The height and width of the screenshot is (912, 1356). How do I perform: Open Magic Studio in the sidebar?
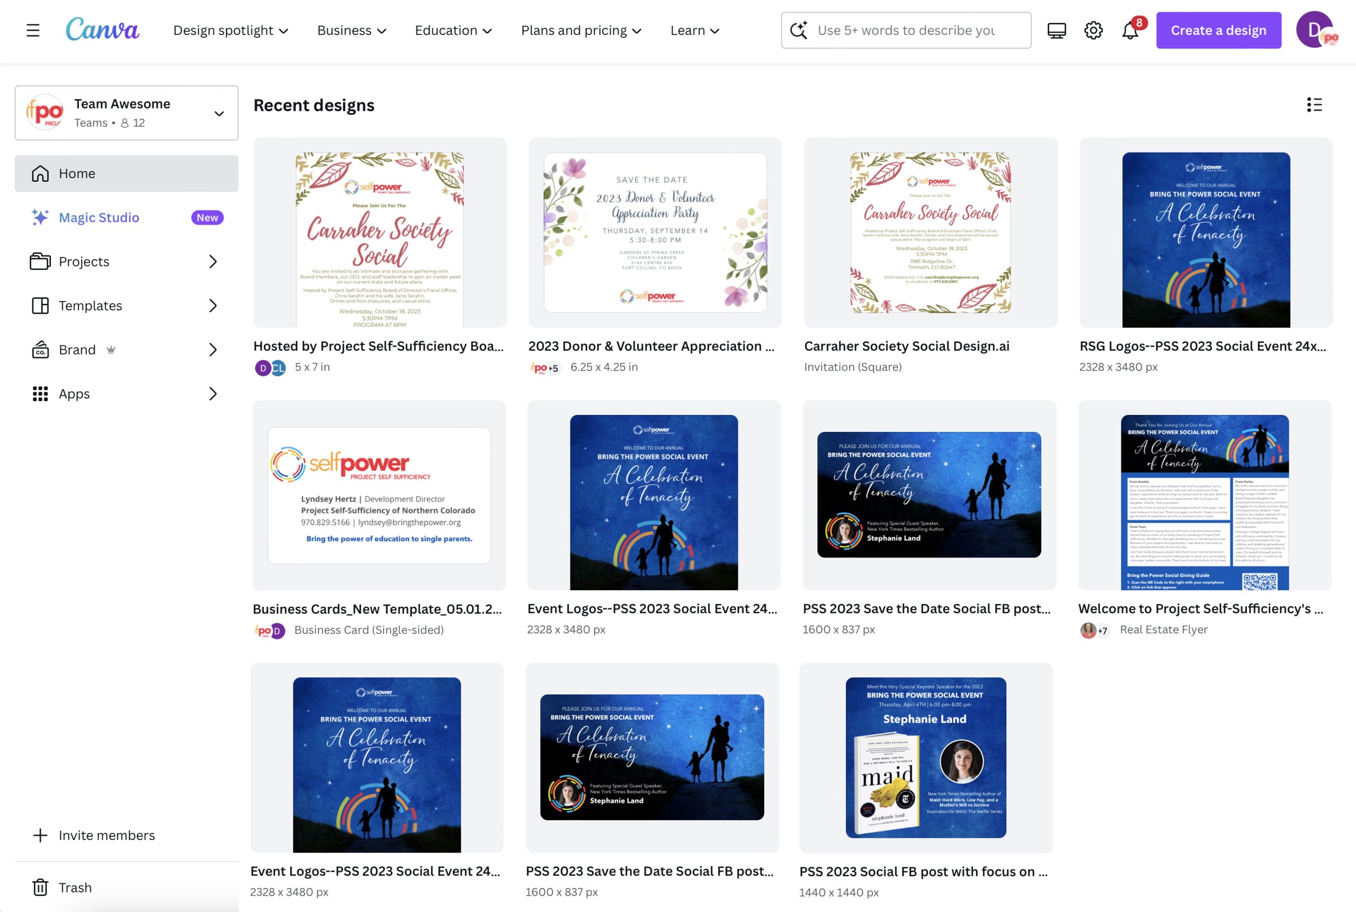127,217
